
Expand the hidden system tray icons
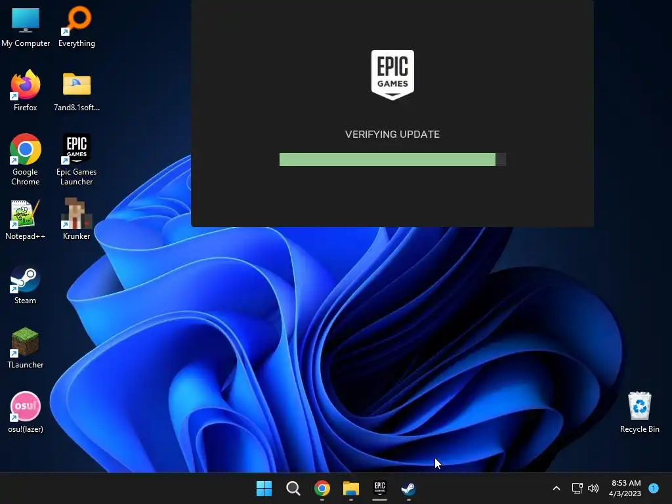(556, 488)
